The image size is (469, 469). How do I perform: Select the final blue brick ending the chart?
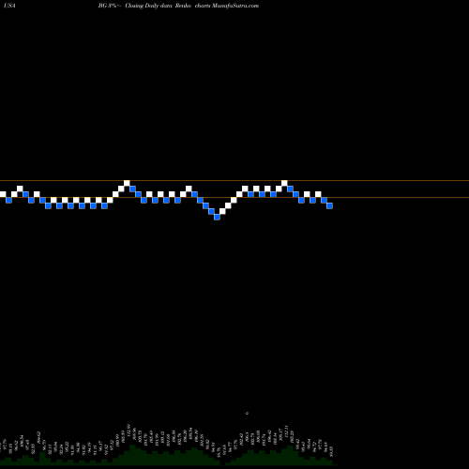coord(329,205)
